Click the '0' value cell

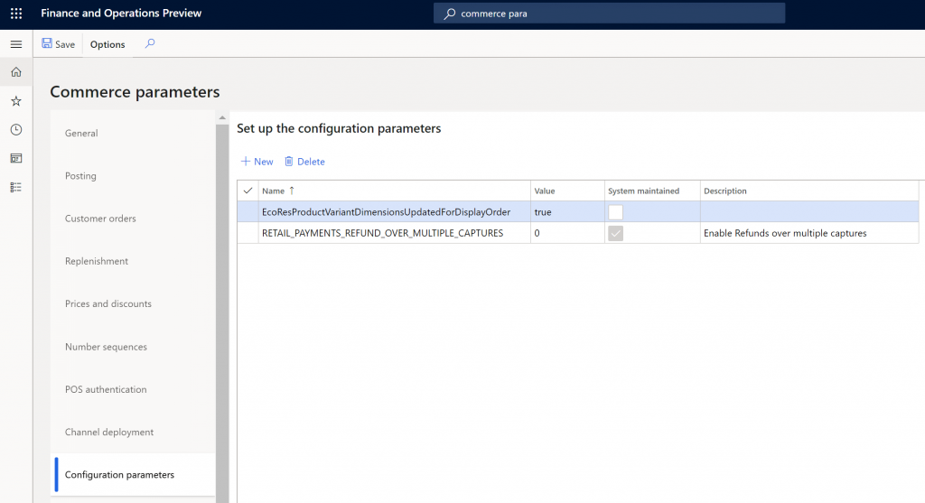pyautogui.click(x=567, y=233)
